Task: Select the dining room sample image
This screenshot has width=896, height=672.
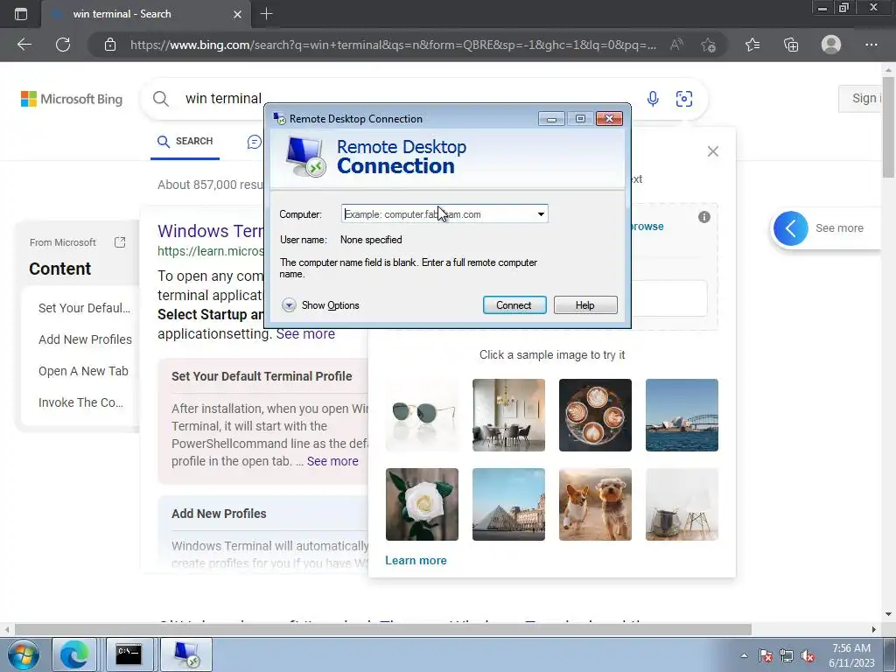Action: pyautogui.click(x=508, y=415)
